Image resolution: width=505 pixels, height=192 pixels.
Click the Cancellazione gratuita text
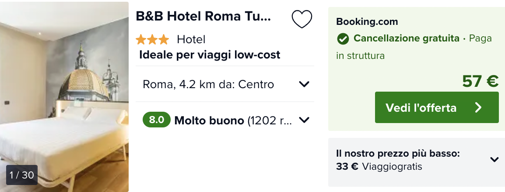point(406,38)
